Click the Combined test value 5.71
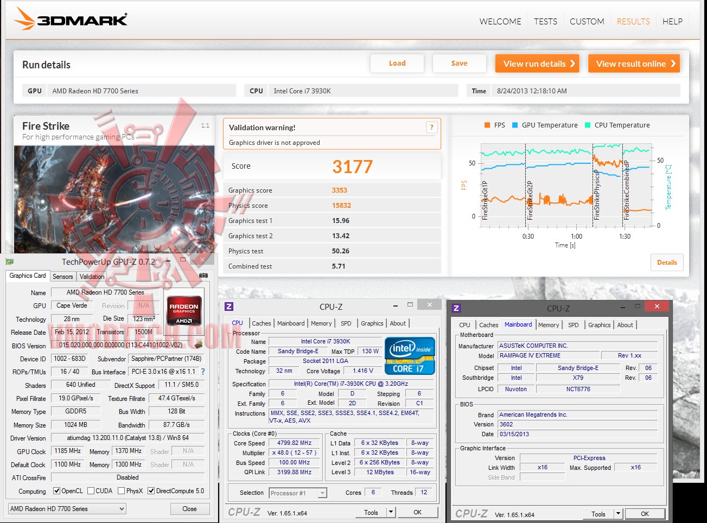Viewport: 707px width, 523px height. pos(339,266)
